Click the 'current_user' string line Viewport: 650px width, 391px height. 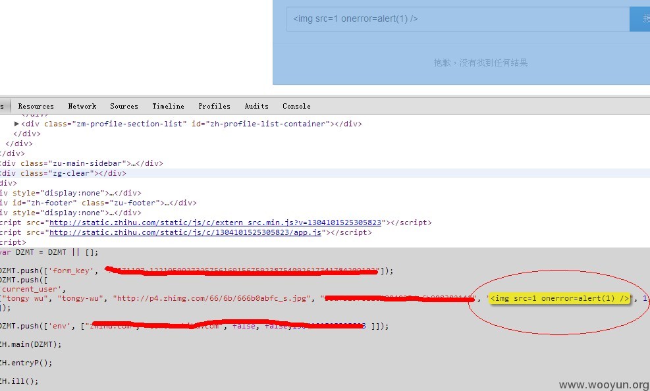tap(33, 289)
